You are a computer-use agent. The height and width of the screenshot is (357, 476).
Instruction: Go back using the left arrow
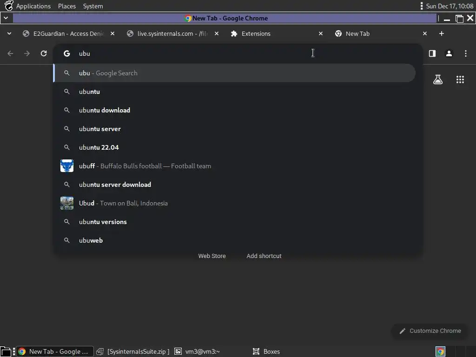tap(10, 53)
